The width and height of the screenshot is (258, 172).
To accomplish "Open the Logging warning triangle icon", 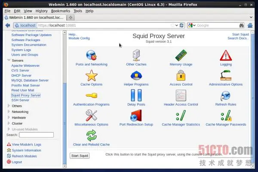I will click(x=226, y=56).
